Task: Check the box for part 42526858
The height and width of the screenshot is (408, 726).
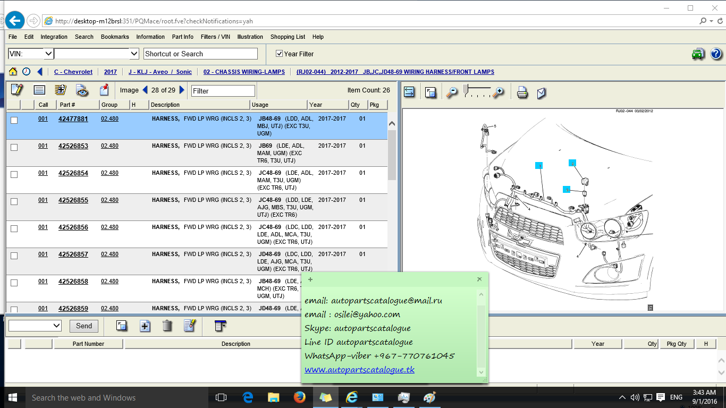Action: (x=14, y=283)
